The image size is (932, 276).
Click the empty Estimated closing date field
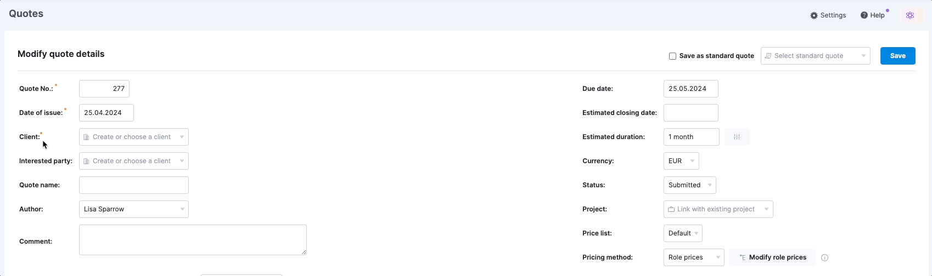click(691, 113)
